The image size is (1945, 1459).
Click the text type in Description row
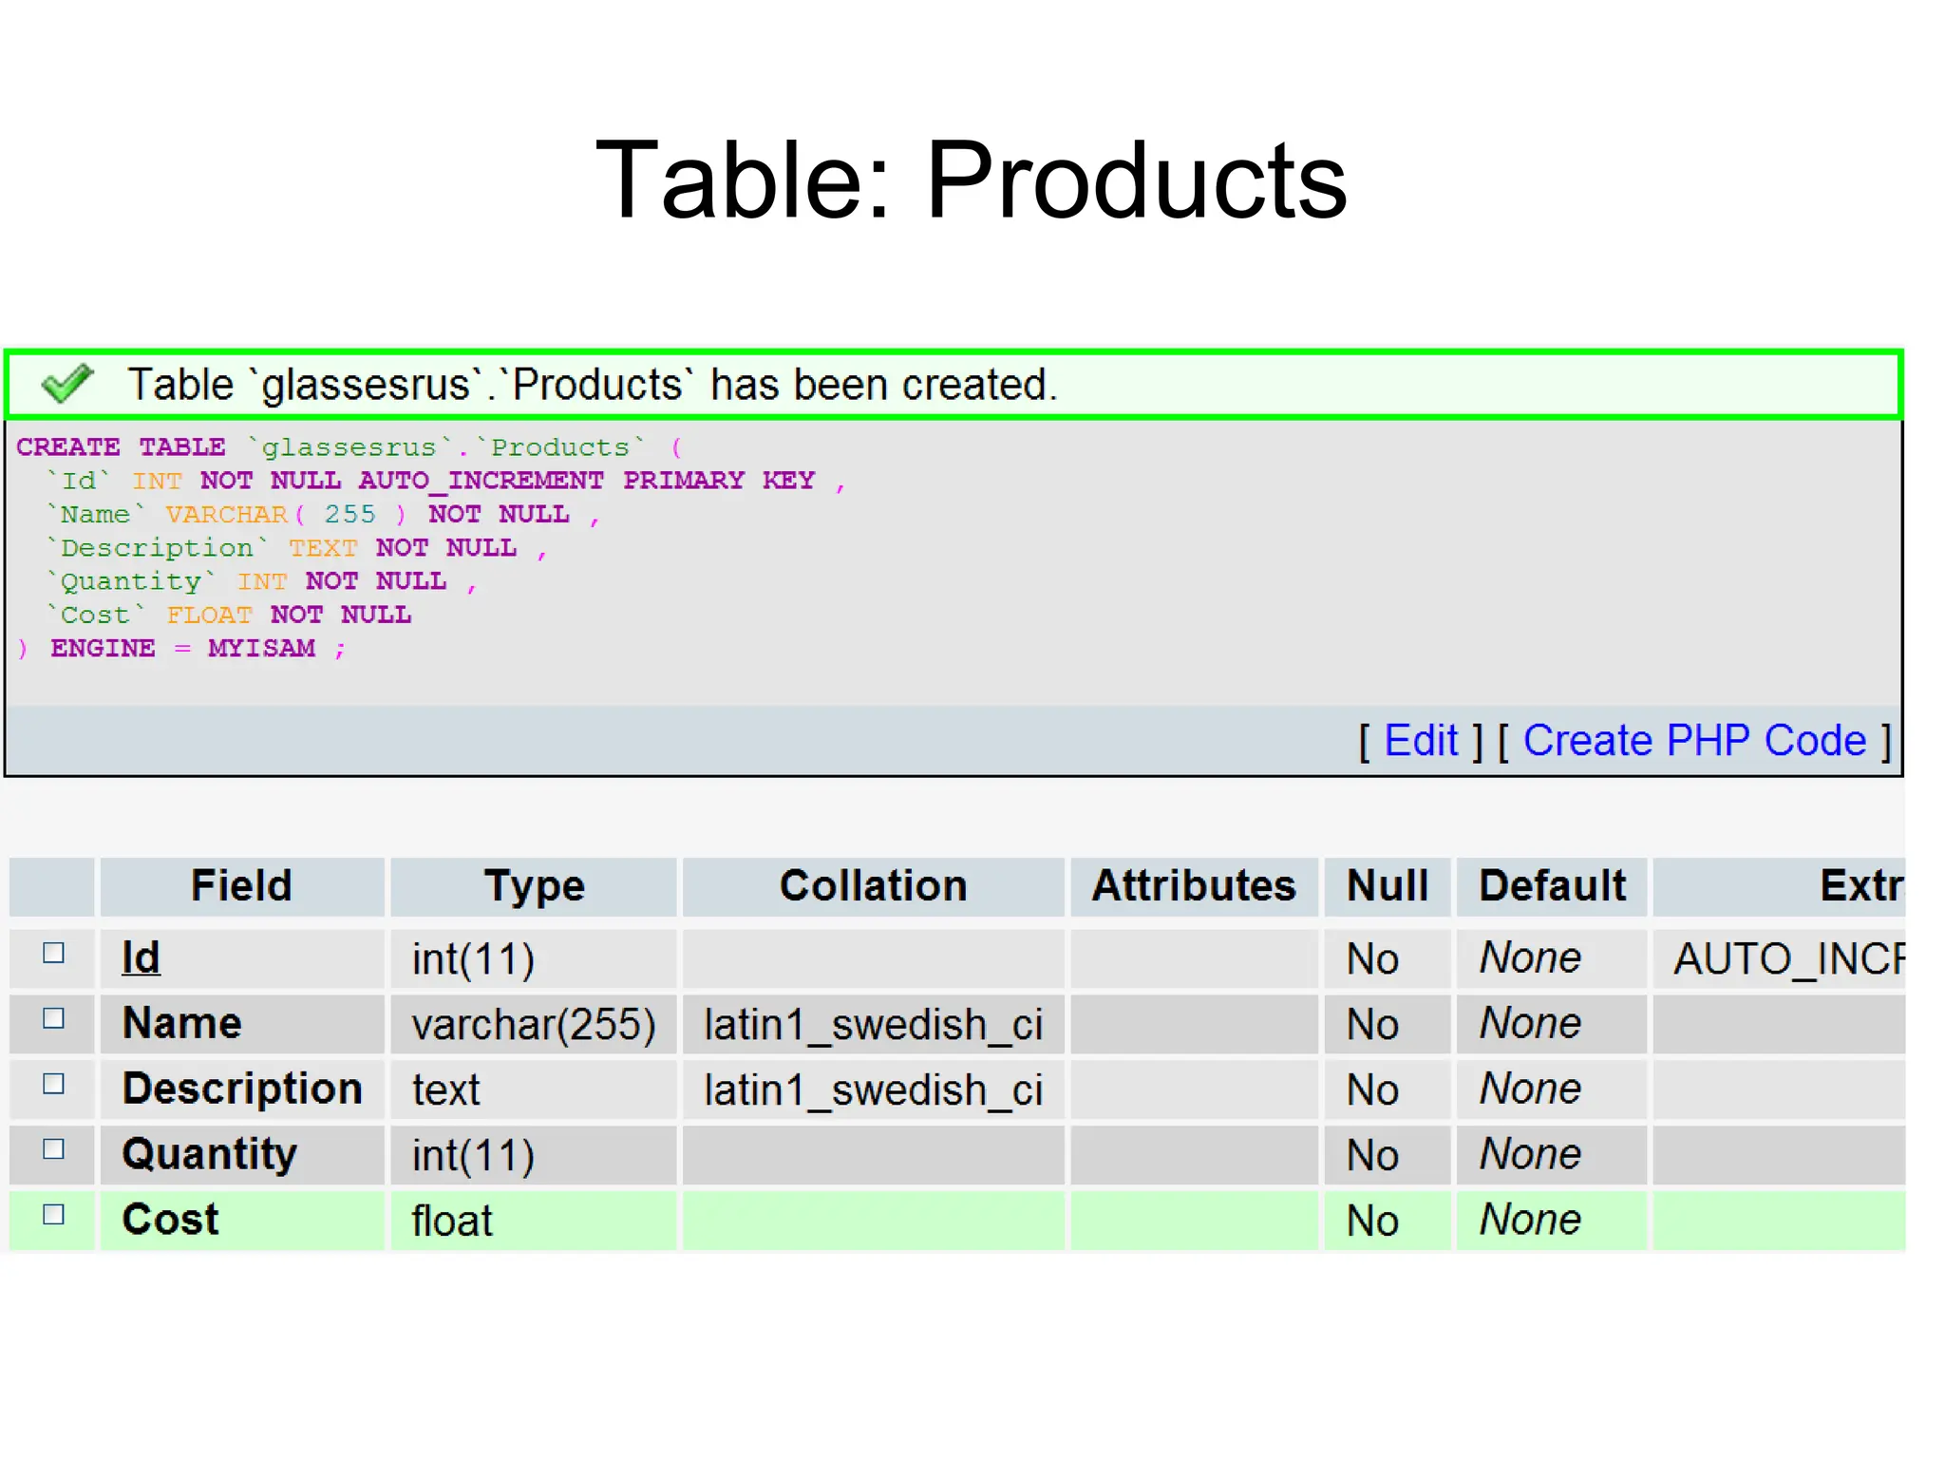pyautogui.click(x=446, y=1090)
